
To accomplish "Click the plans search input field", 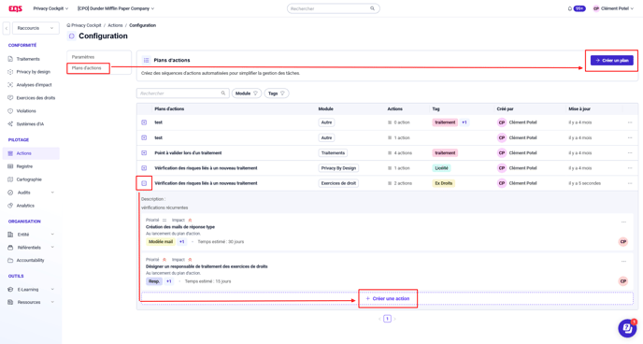I will (182, 93).
